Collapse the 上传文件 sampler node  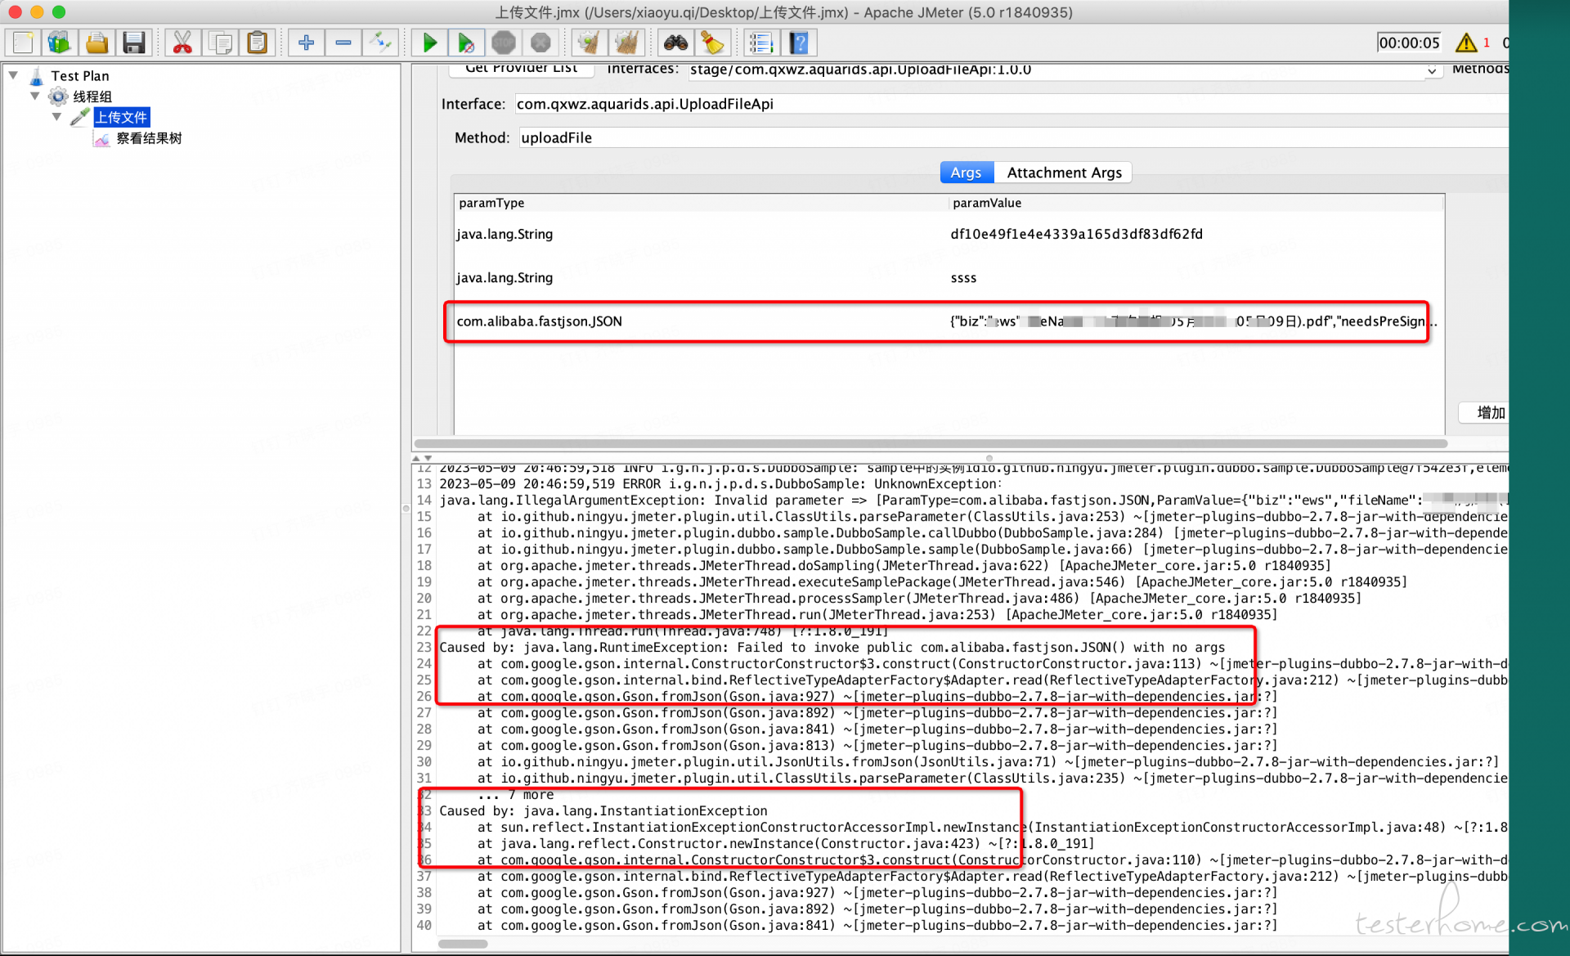point(56,117)
